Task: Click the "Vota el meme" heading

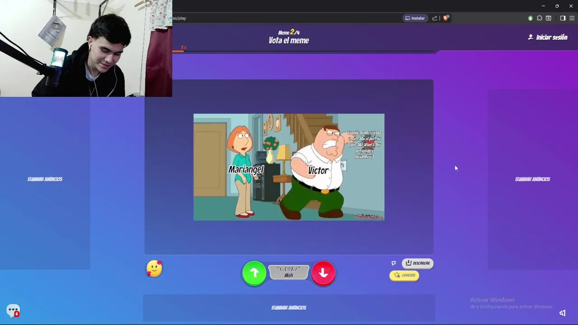Action: 289,41
